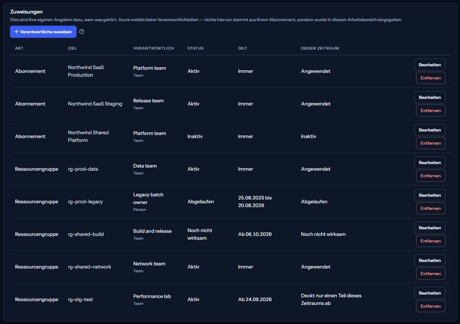Viewport: 460px width, 324px height.
Task: Click the 'rg-stg-test' target cell
Action: pyautogui.click(x=80, y=299)
